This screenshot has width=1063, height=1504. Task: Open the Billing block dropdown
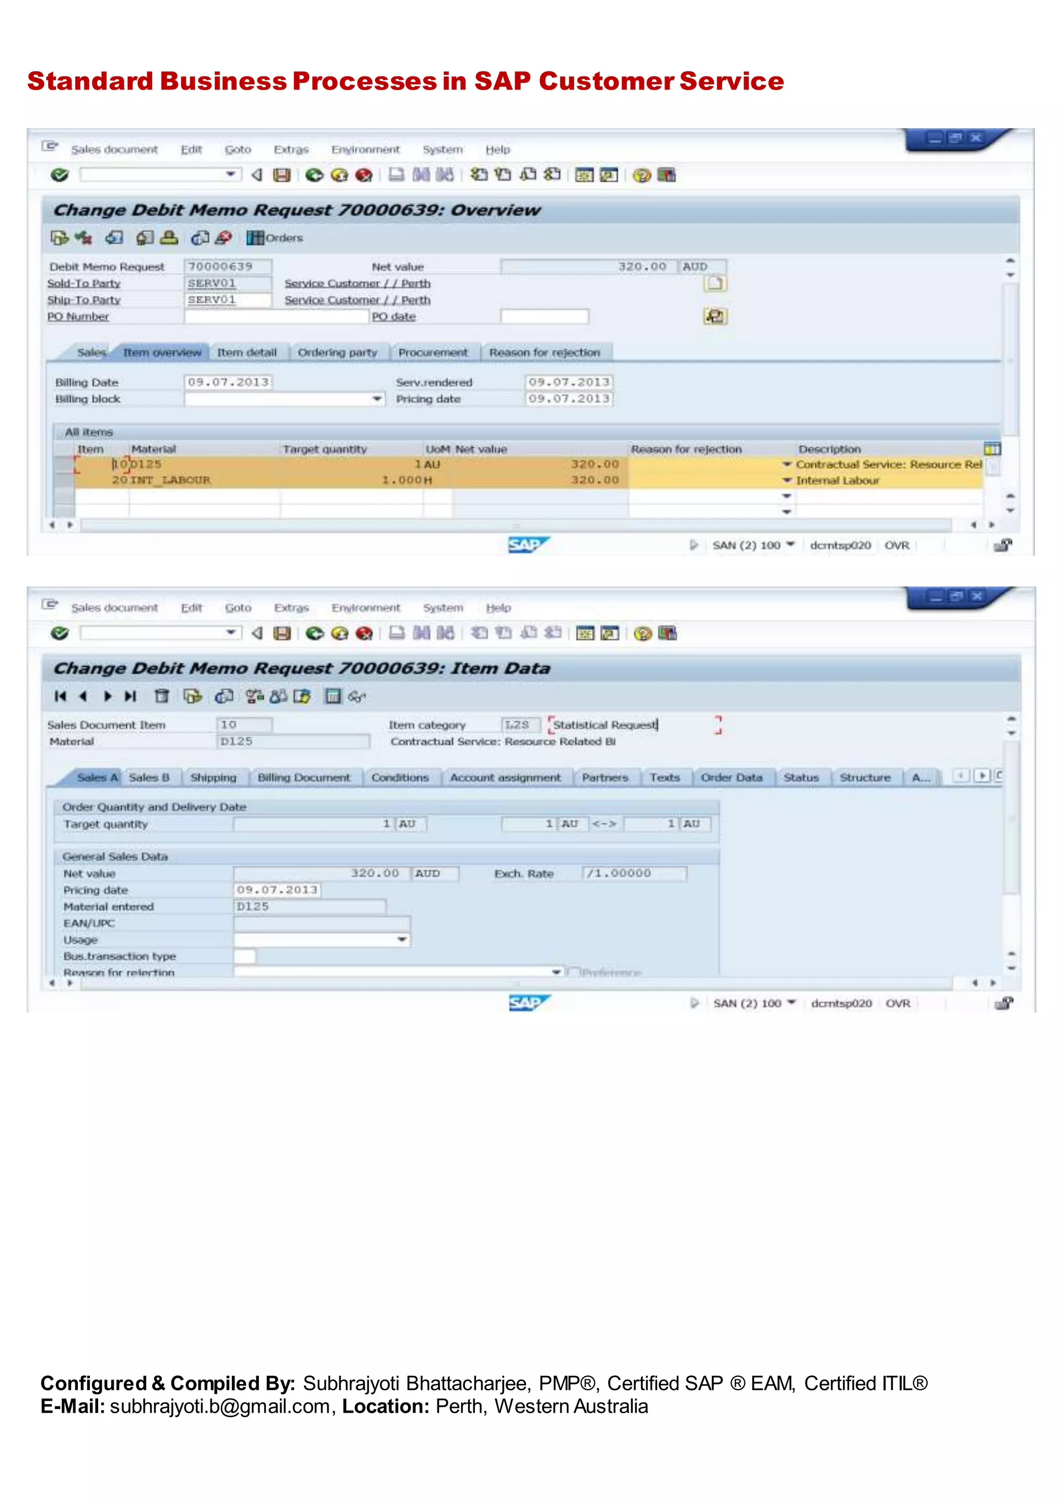tap(377, 399)
